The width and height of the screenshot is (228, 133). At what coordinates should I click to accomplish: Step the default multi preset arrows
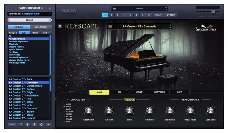point(166,9)
